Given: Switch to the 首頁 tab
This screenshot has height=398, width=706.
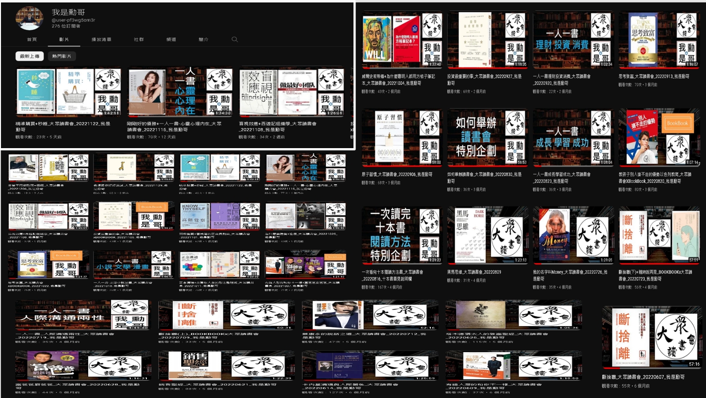Looking at the screenshot, I should pos(32,40).
